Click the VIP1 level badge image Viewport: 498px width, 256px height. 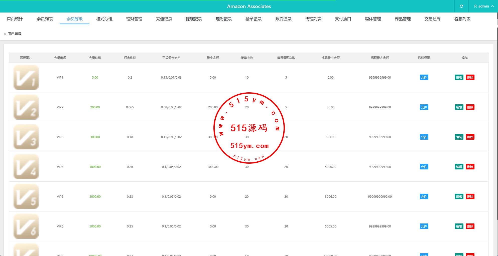tap(26, 77)
